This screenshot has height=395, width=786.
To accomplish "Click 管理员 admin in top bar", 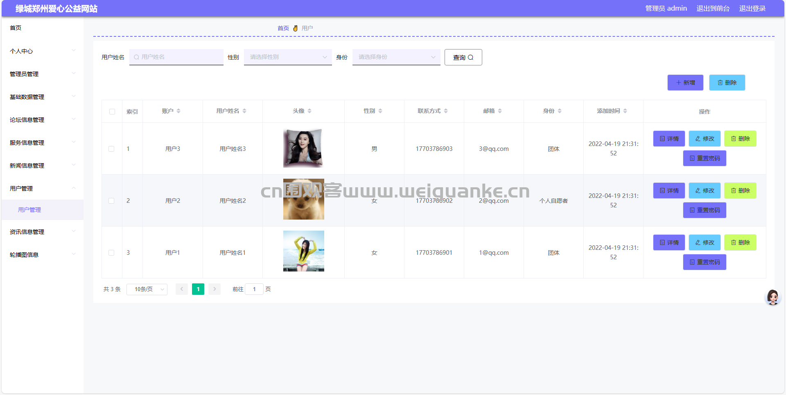I will 666,9.
